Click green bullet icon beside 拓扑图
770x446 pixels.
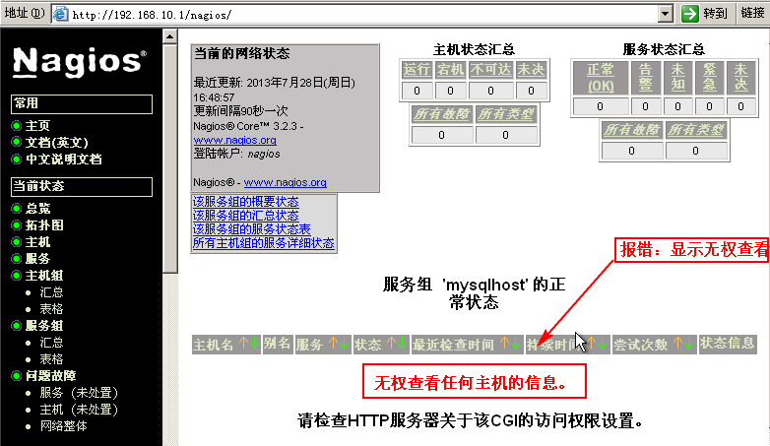pyautogui.click(x=16, y=224)
